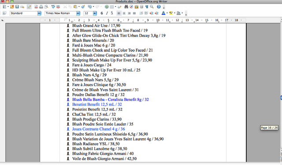Save the document with the floppy icon

[x=17, y=7]
